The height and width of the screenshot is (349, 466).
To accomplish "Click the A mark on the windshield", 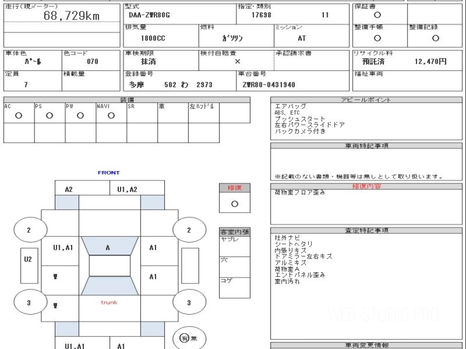I will click(x=108, y=247).
